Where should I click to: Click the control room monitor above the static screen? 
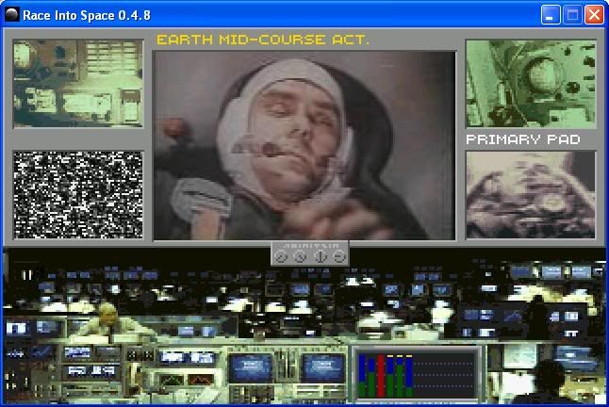pyautogui.click(x=78, y=84)
